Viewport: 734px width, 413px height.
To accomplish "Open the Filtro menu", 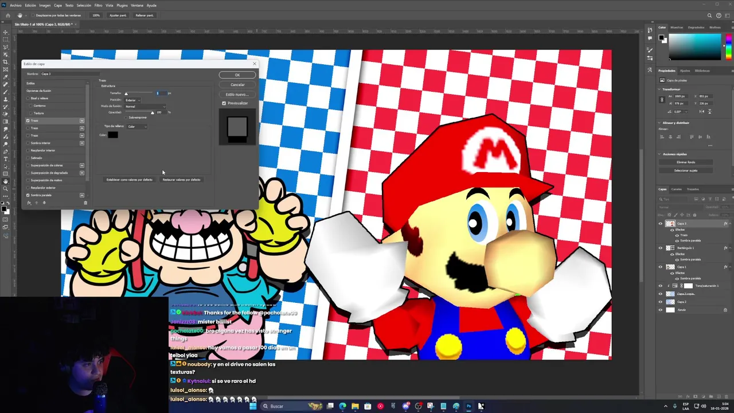I will 98,5.
